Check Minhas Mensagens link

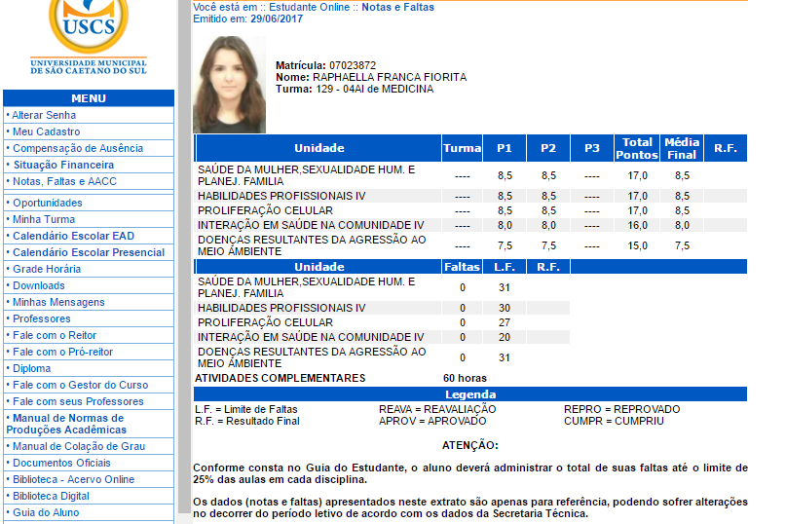point(58,302)
